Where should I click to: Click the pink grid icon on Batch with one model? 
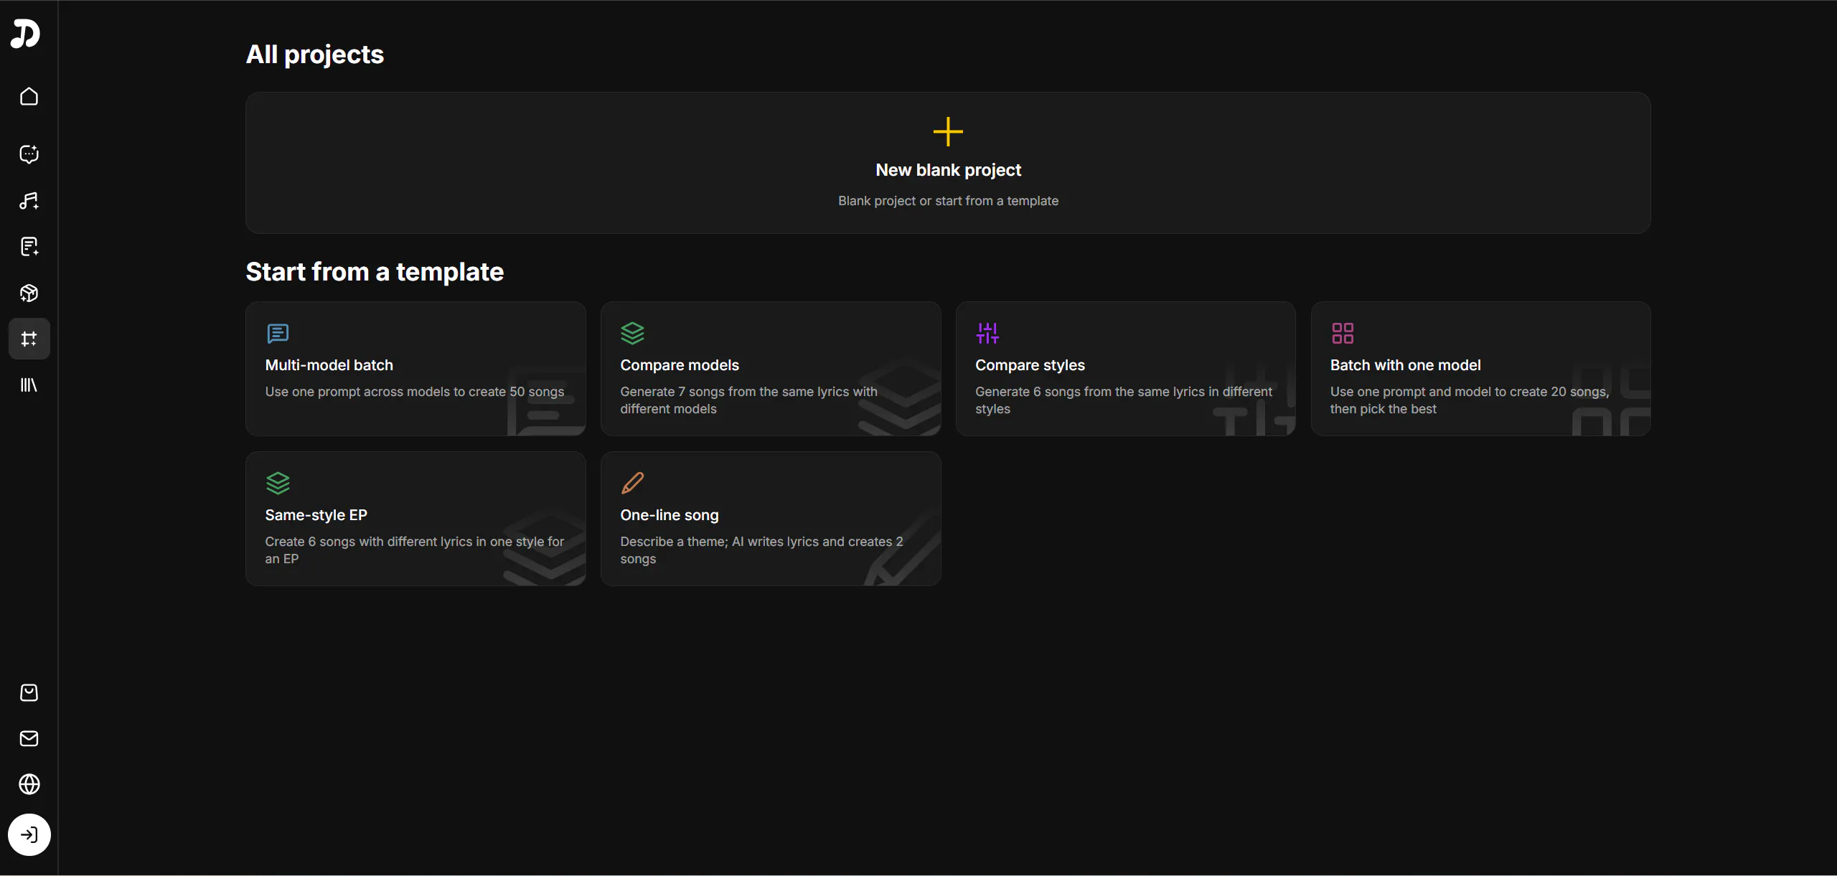pos(1343,334)
